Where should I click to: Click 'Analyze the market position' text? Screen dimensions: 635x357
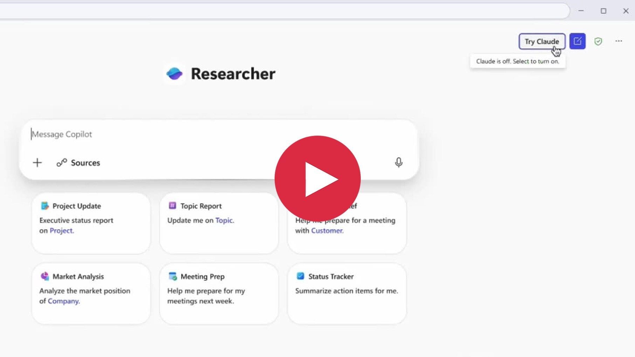pyautogui.click(x=85, y=291)
